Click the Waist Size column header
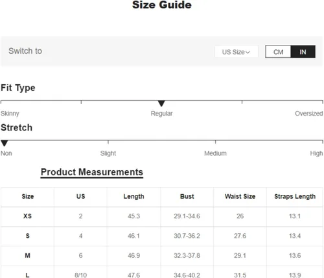324x278 pixels. [x=240, y=197]
